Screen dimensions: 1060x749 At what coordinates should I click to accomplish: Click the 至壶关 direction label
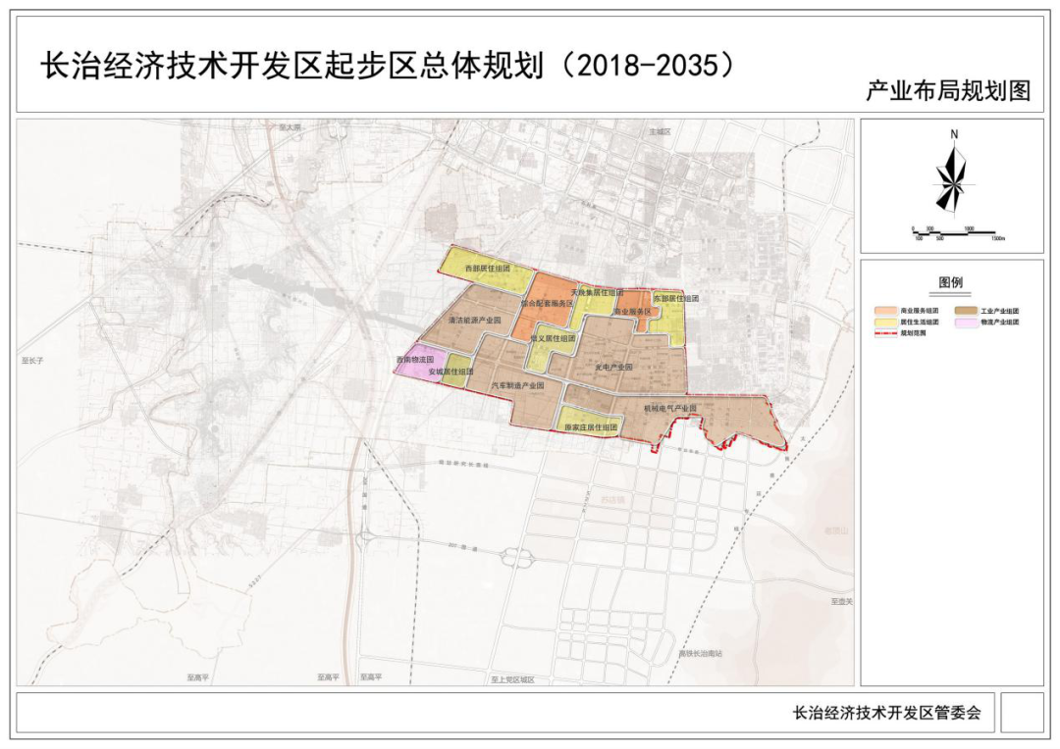[842, 601]
